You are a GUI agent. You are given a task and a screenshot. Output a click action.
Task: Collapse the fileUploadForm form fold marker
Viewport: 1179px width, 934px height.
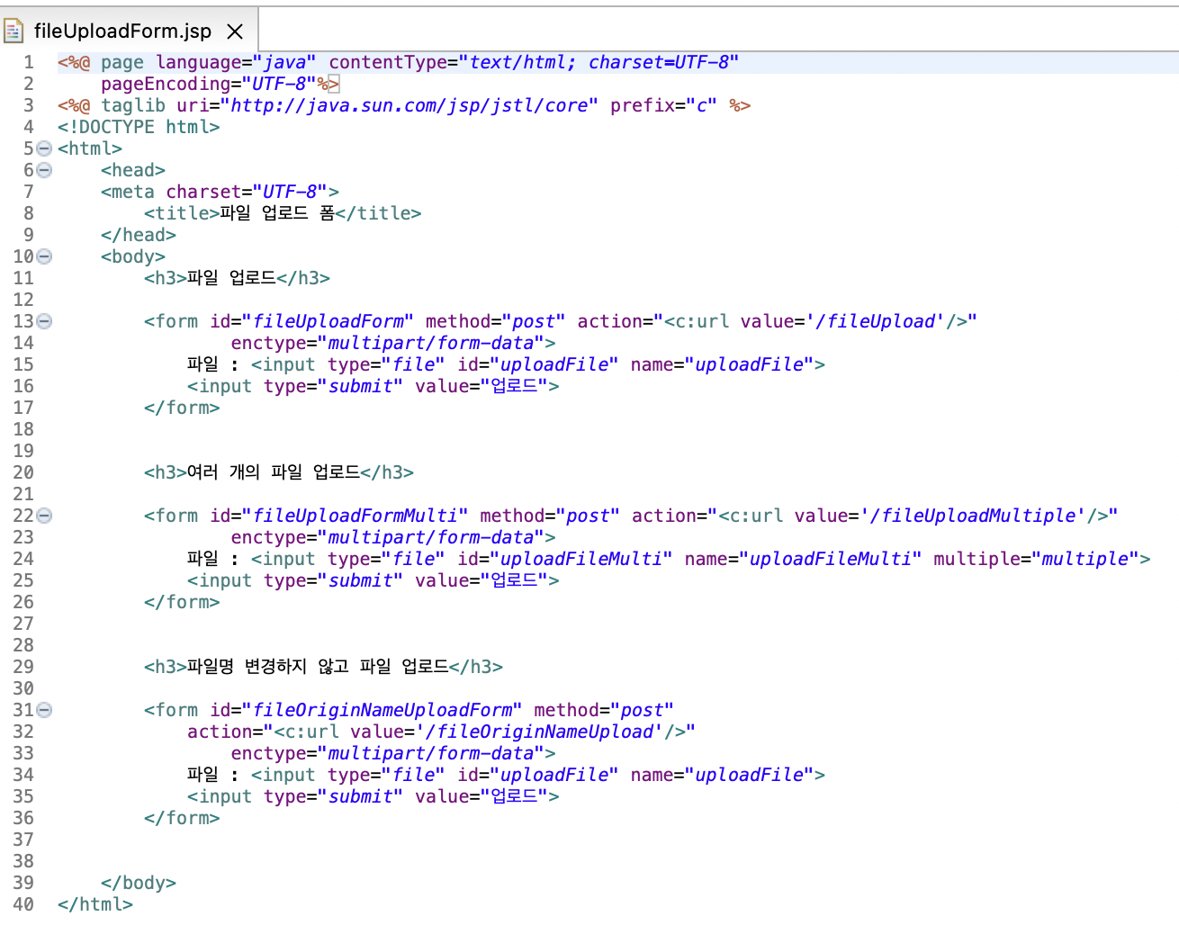pos(43,320)
